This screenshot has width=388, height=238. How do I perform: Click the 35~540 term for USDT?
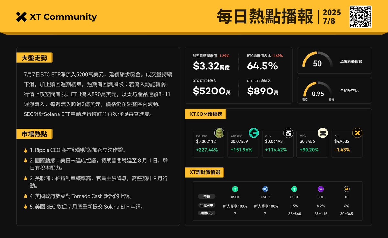click(x=295, y=214)
